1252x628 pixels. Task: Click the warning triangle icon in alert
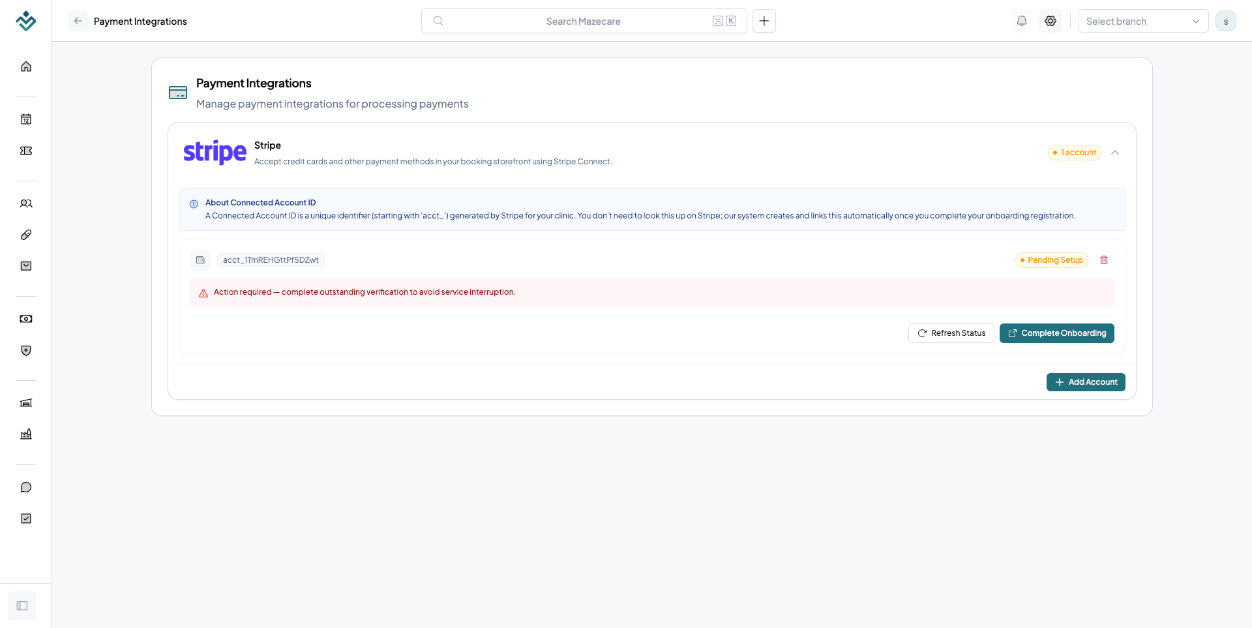(x=203, y=293)
